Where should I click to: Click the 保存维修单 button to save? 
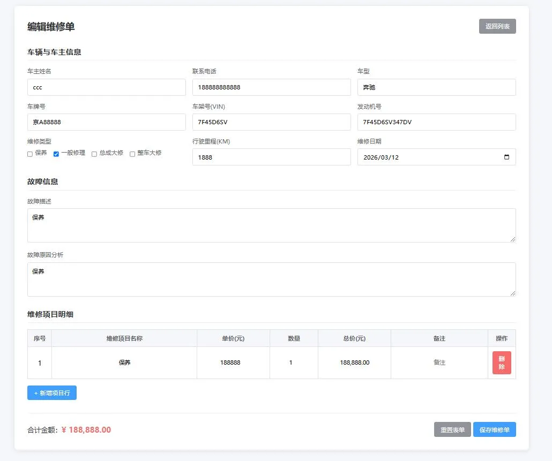click(494, 429)
